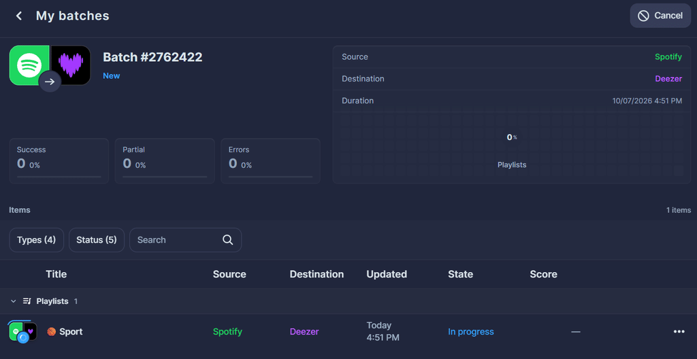697x359 pixels.
Task: Click the Deezer heart logo in the batch header
Action: 71,65
